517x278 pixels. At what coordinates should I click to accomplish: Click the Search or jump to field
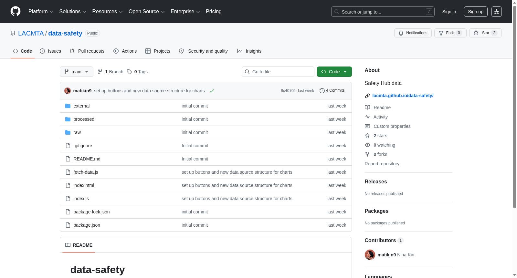[383, 12]
